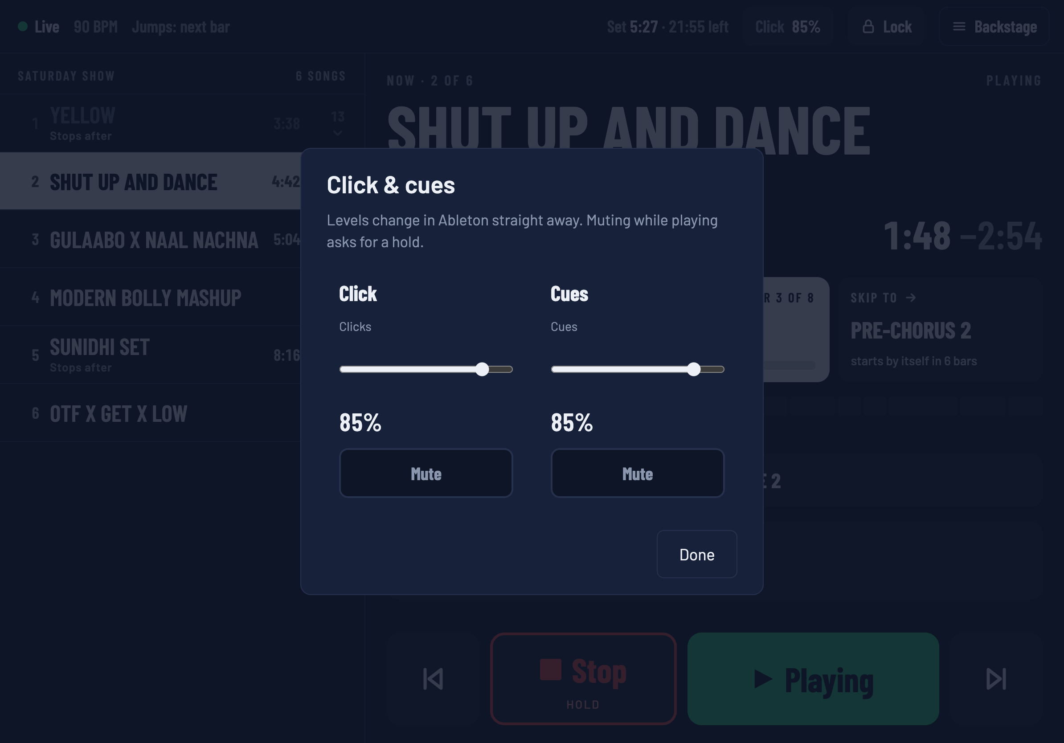The width and height of the screenshot is (1064, 743).
Task: Jump to next song icon
Action: 996,678
